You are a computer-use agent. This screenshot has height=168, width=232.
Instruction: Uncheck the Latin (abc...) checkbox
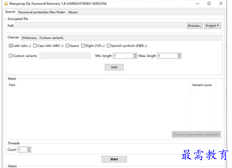(10, 46)
